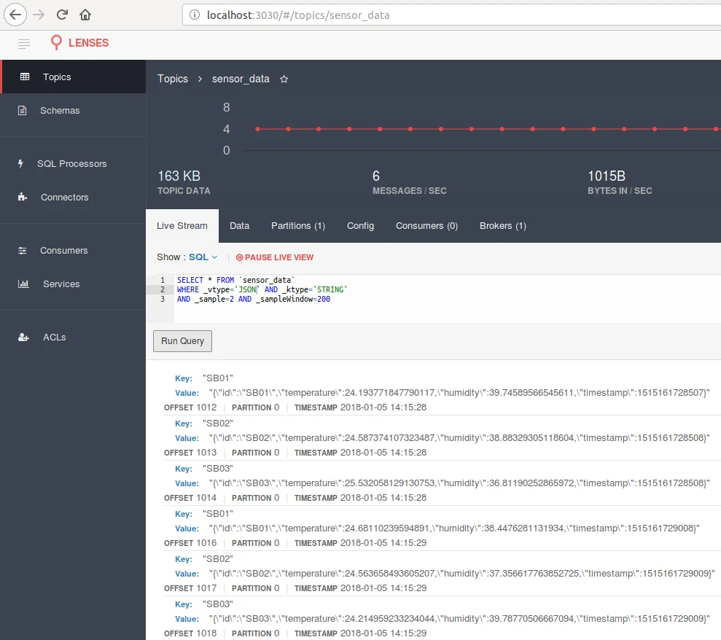Click the browser back arrow button
The image size is (721, 640).
[15, 15]
